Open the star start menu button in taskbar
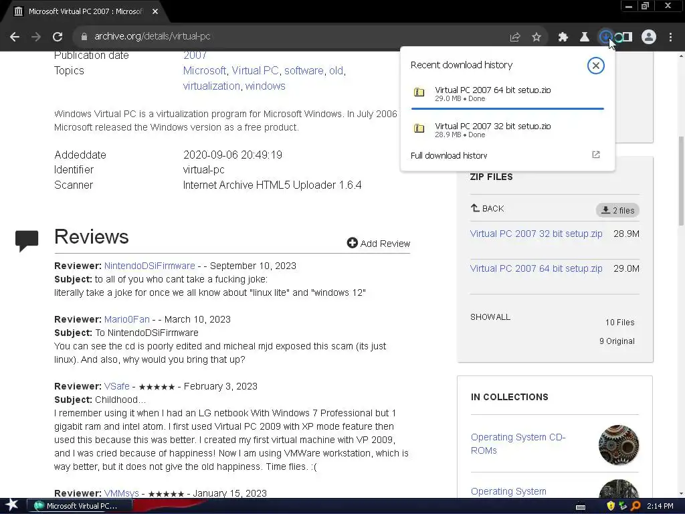Viewport: 685px width, 514px height. (x=11, y=506)
